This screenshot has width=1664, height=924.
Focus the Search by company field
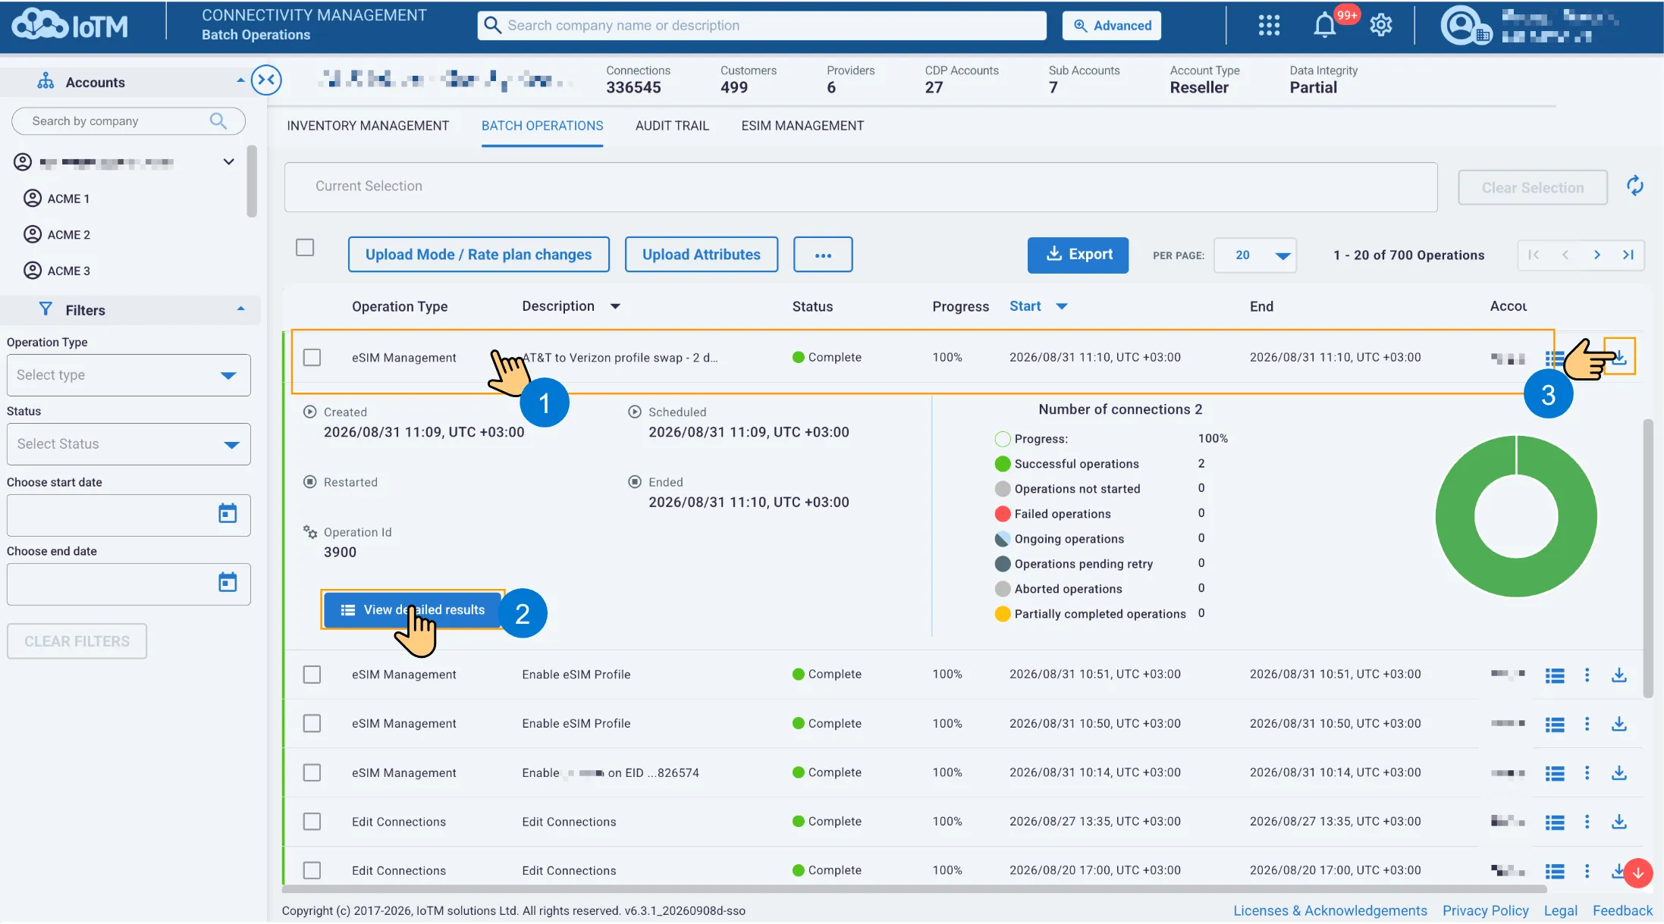128,121
